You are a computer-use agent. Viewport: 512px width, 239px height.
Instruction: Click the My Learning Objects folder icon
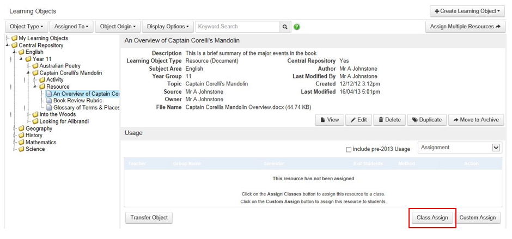(x=15, y=39)
